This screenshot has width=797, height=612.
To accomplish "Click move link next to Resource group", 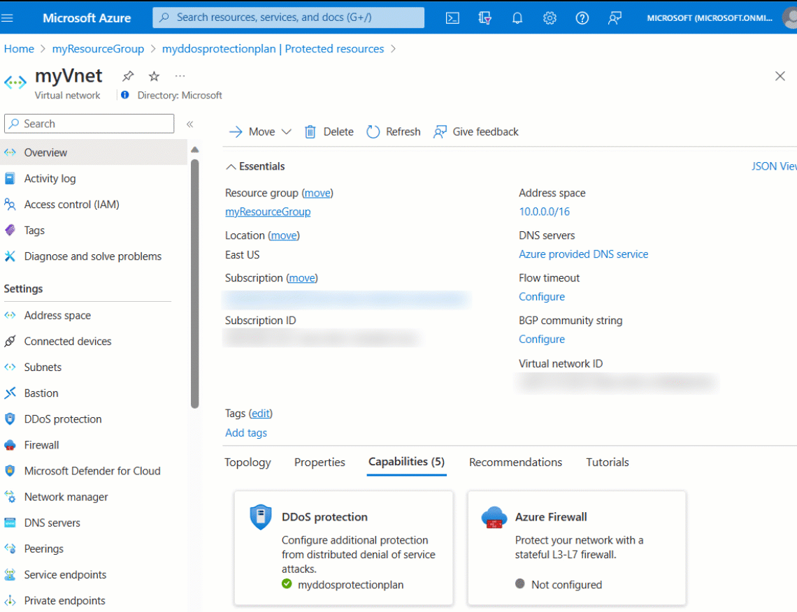I will [317, 193].
